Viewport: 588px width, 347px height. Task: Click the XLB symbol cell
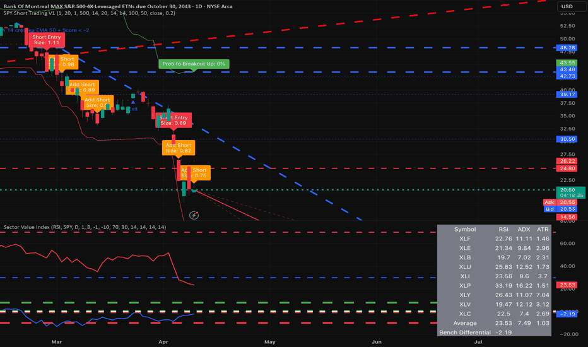tap(465, 257)
